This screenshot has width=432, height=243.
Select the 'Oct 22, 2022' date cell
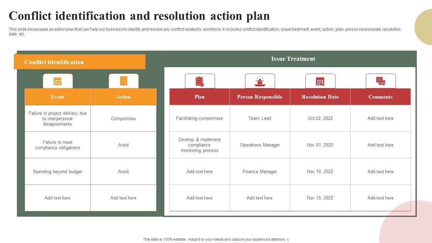[x=320, y=118]
